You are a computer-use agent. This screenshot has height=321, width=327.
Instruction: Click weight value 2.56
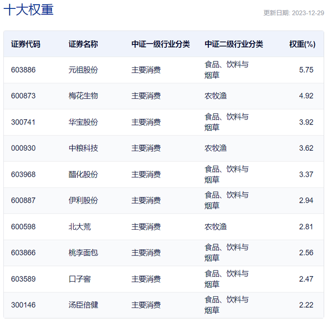(x=306, y=253)
